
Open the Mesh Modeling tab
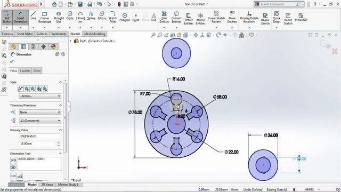point(95,34)
